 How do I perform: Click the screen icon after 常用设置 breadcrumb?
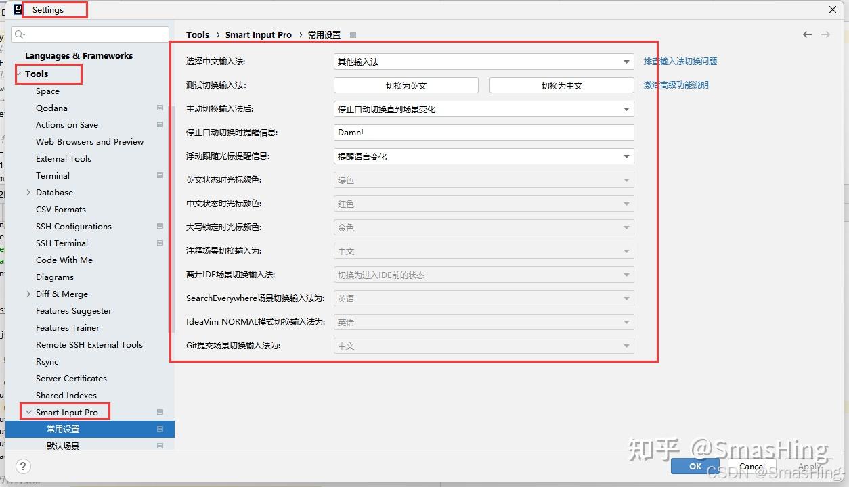[353, 34]
